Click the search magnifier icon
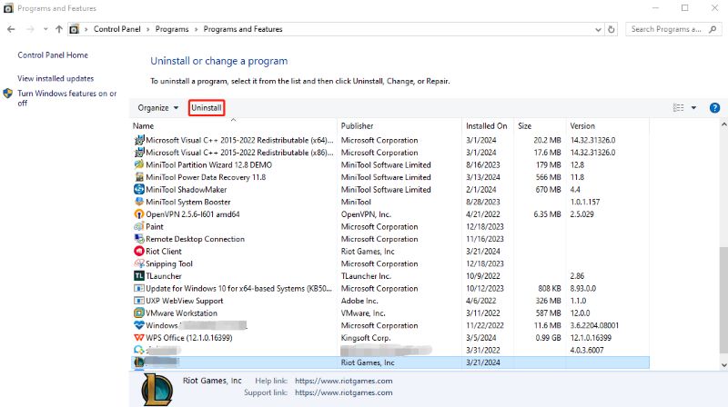 [x=713, y=29]
